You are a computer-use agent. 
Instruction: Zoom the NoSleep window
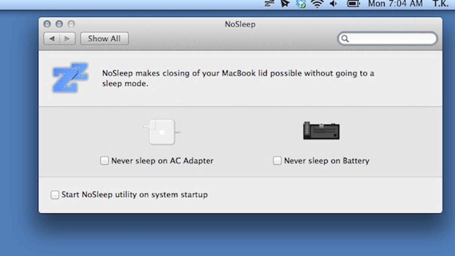71,24
